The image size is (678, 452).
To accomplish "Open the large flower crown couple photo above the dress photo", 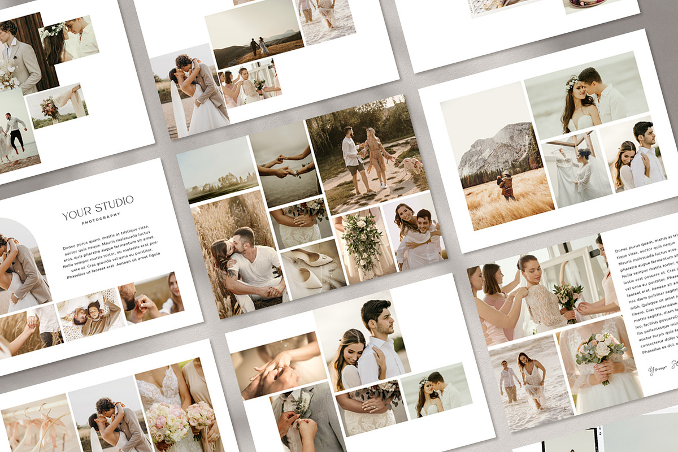I will click(588, 95).
